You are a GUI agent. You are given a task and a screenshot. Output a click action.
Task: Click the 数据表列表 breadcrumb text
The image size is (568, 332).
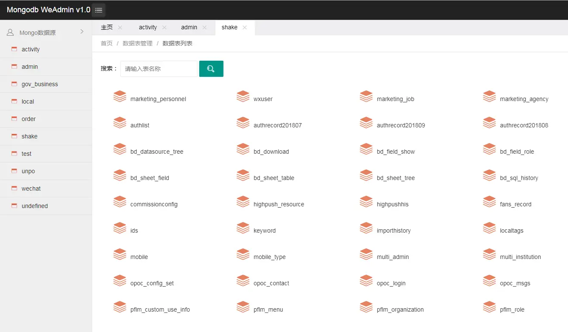coord(178,43)
